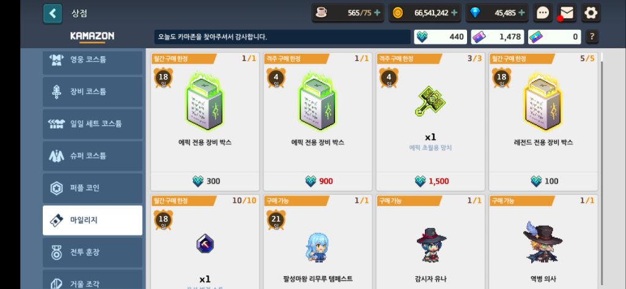
Task: Add coffee stamina with plus icon
Action: coord(377,13)
